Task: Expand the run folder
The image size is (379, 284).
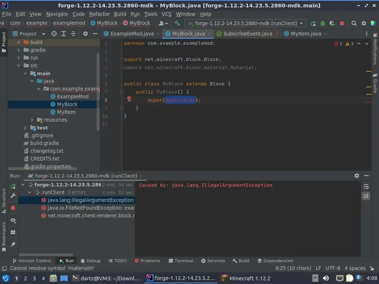Action: click(x=19, y=58)
